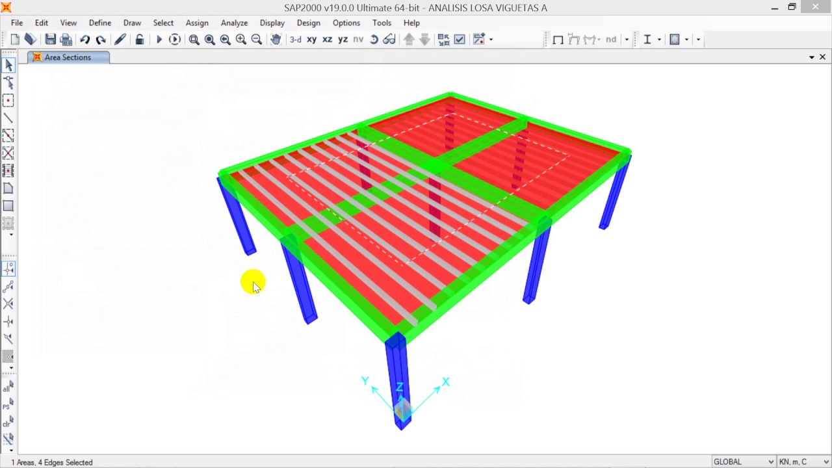The height and width of the screenshot is (468, 832).
Task: Choose the reshape object tool
Action: pyautogui.click(x=8, y=83)
